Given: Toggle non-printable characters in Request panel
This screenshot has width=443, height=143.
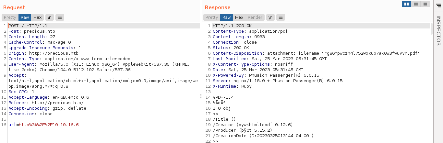Looking at the screenshot, I should 50,17.
